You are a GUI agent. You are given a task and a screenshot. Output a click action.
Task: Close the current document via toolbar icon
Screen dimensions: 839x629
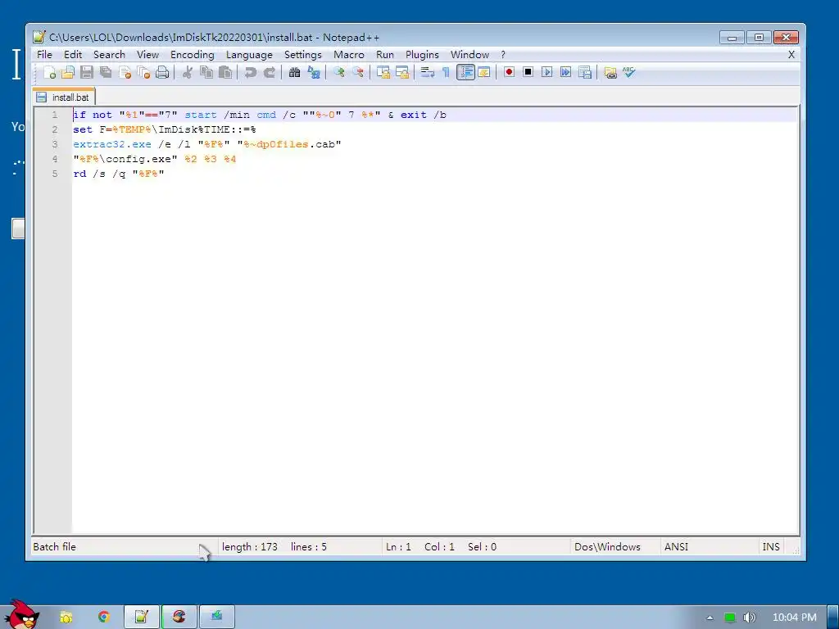point(125,72)
